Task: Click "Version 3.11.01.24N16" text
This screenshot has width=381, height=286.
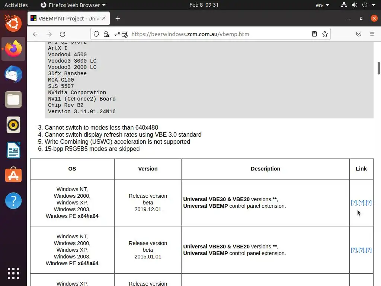Action: 81,112
